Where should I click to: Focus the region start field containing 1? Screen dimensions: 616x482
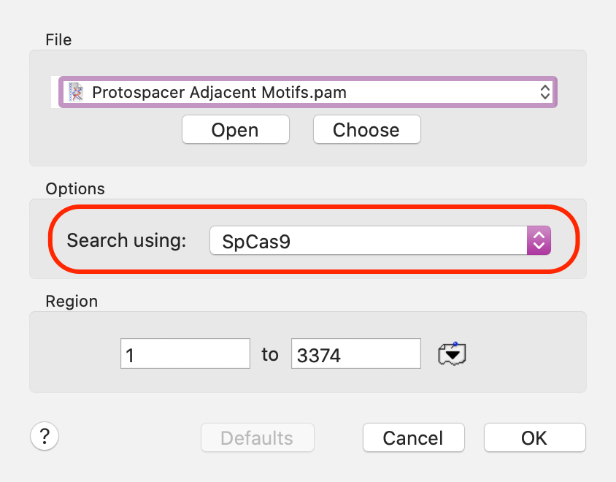[x=185, y=353]
